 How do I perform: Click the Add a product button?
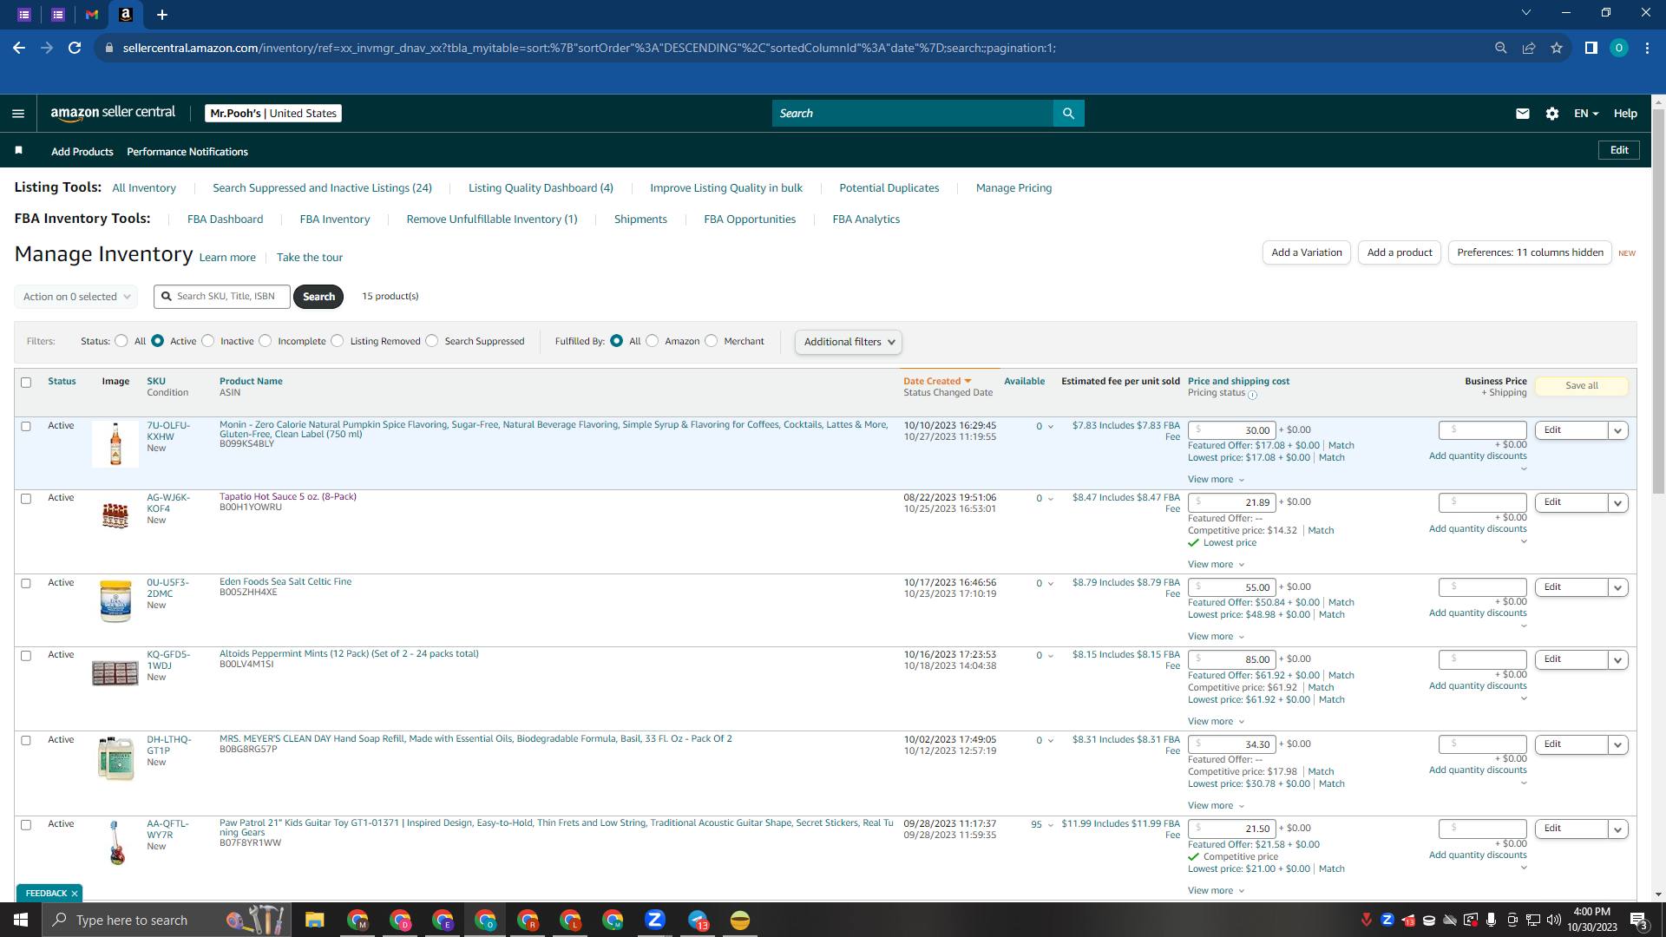pos(1400,252)
